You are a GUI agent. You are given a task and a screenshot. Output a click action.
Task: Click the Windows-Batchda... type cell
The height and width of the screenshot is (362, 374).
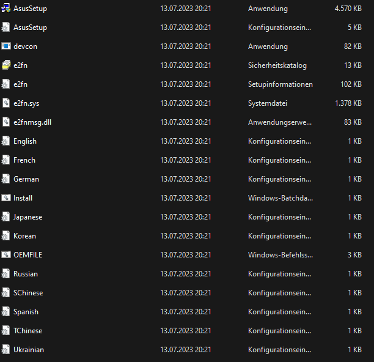coord(280,198)
